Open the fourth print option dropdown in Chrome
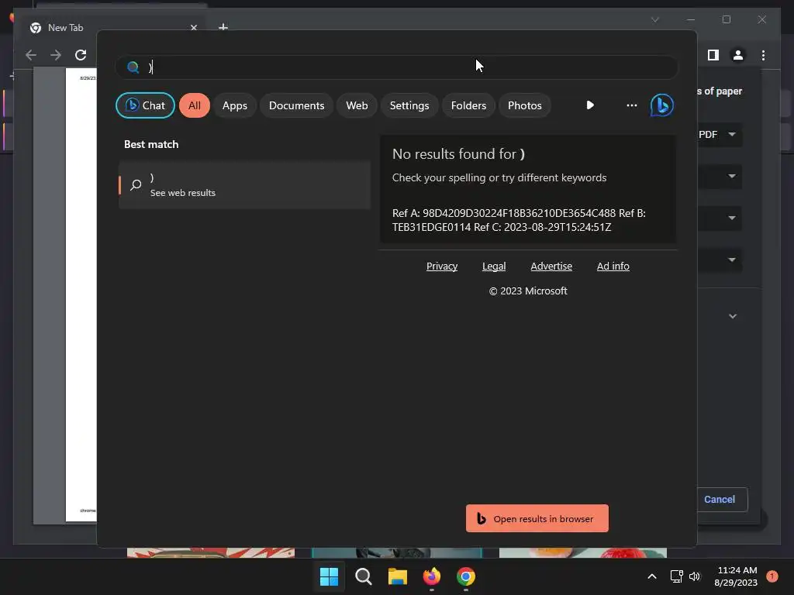Screen dimensions: 794x595 point(719,260)
